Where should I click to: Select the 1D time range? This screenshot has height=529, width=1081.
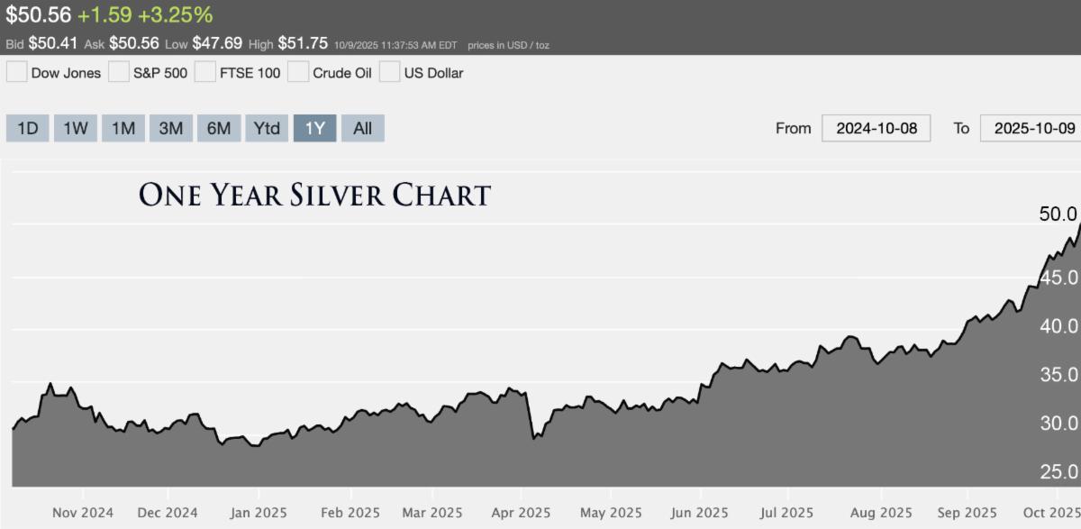(28, 128)
